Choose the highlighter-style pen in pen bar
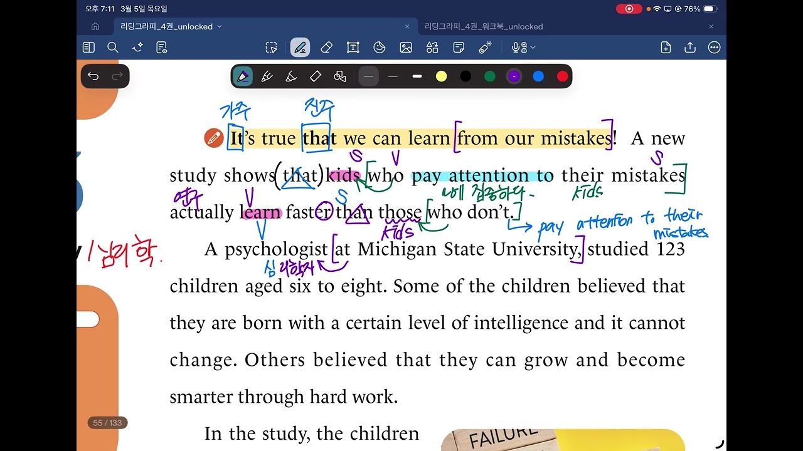 [x=267, y=76]
